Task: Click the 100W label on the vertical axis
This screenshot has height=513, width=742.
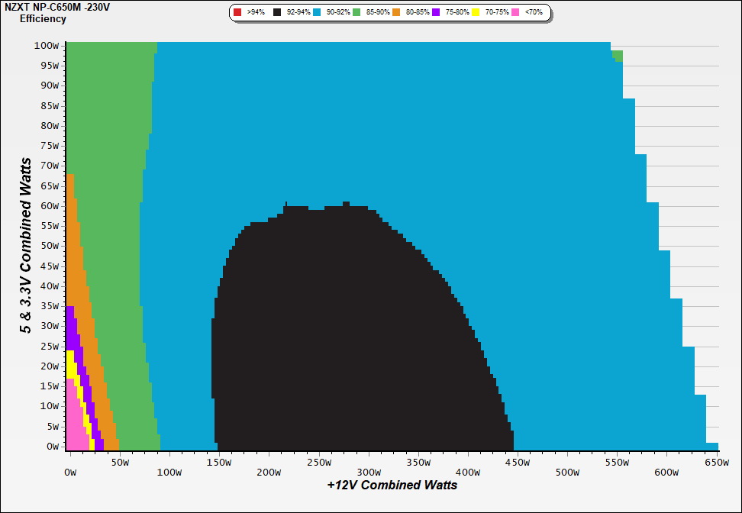Action: pos(47,46)
